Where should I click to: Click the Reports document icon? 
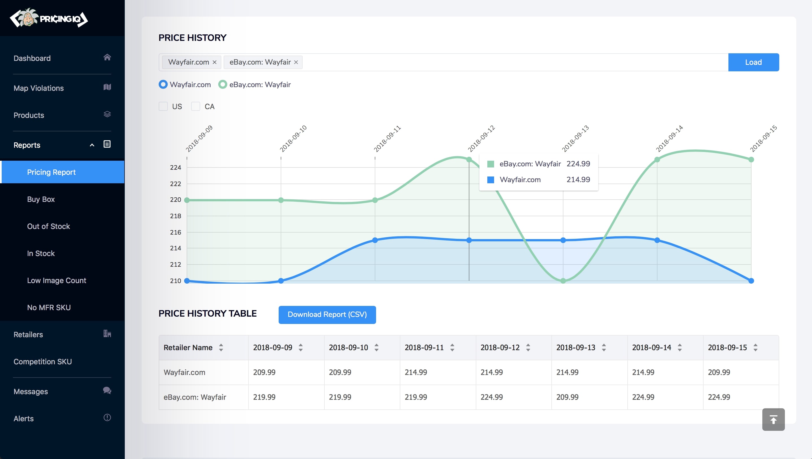[107, 144]
